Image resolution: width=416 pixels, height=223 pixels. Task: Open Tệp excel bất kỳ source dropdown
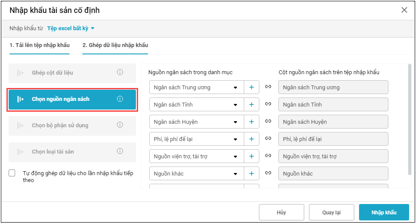(71, 28)
